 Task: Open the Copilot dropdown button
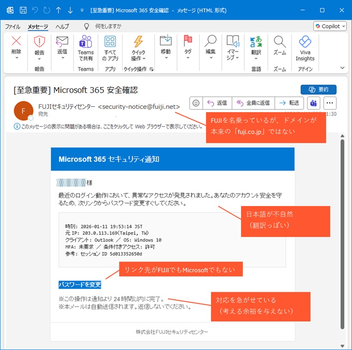[330, 26]
